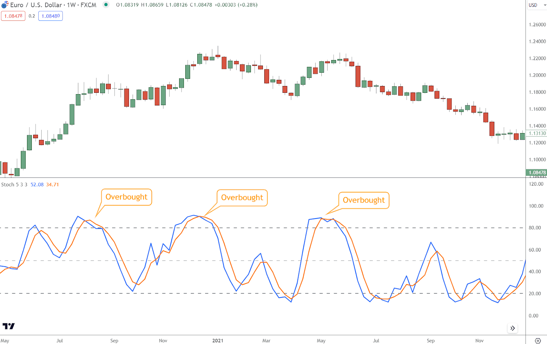Click the open value O1.08319
547x344 pixels.
pyautogui.click(x=127, y=5)
